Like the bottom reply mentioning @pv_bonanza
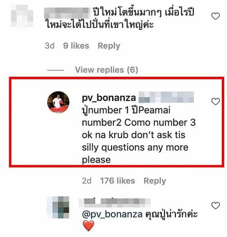This screenshot has width=227, height=237. (215, 206)
